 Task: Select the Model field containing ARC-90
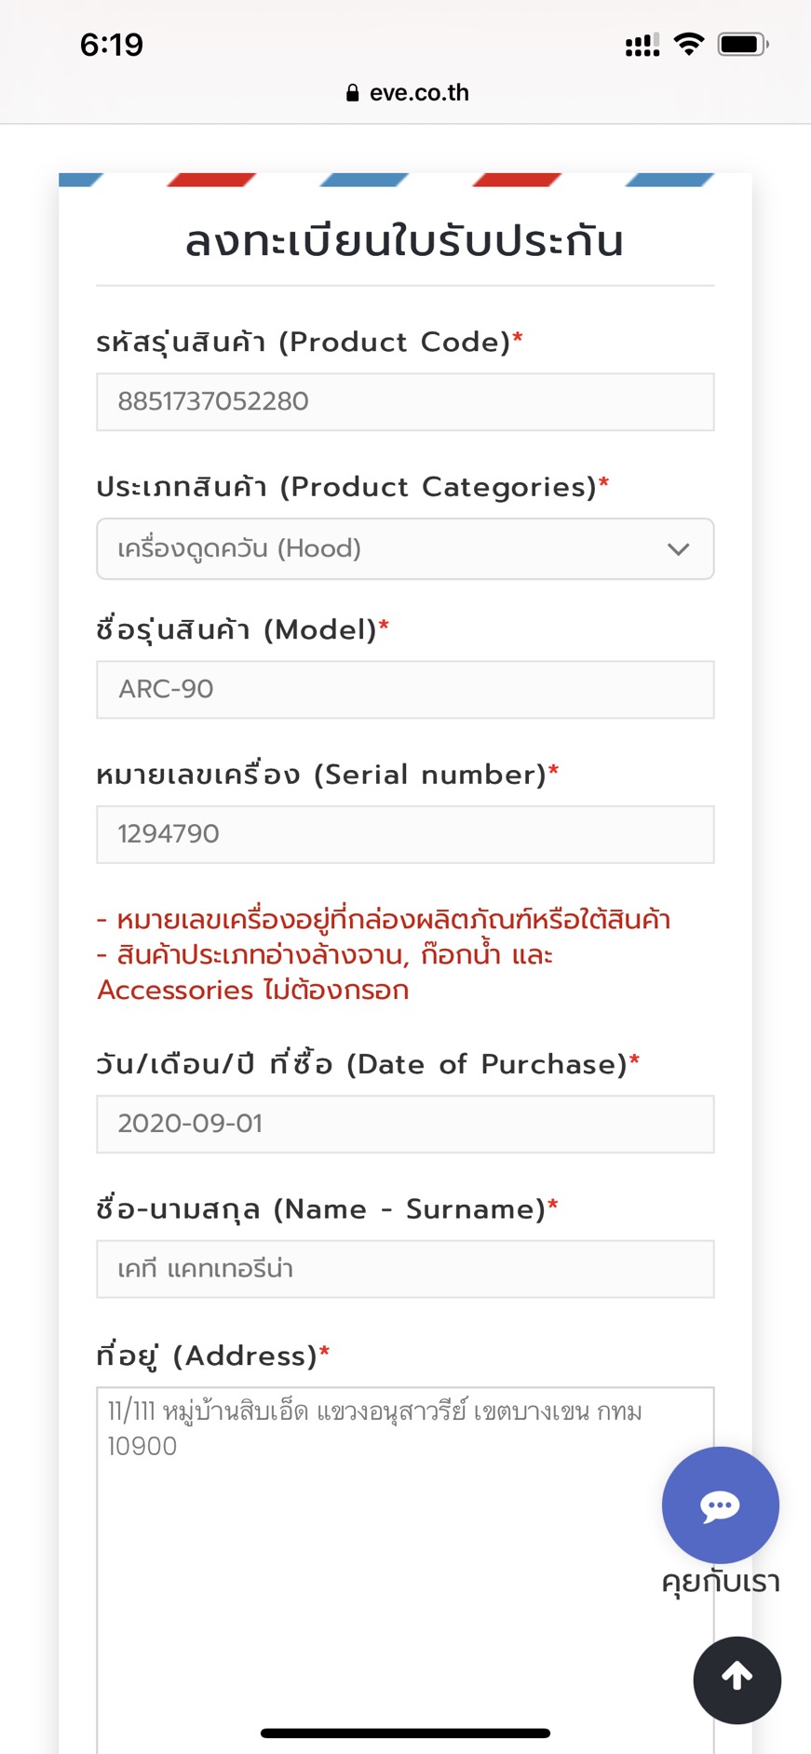pyautogui.click(x=405, y=690)
